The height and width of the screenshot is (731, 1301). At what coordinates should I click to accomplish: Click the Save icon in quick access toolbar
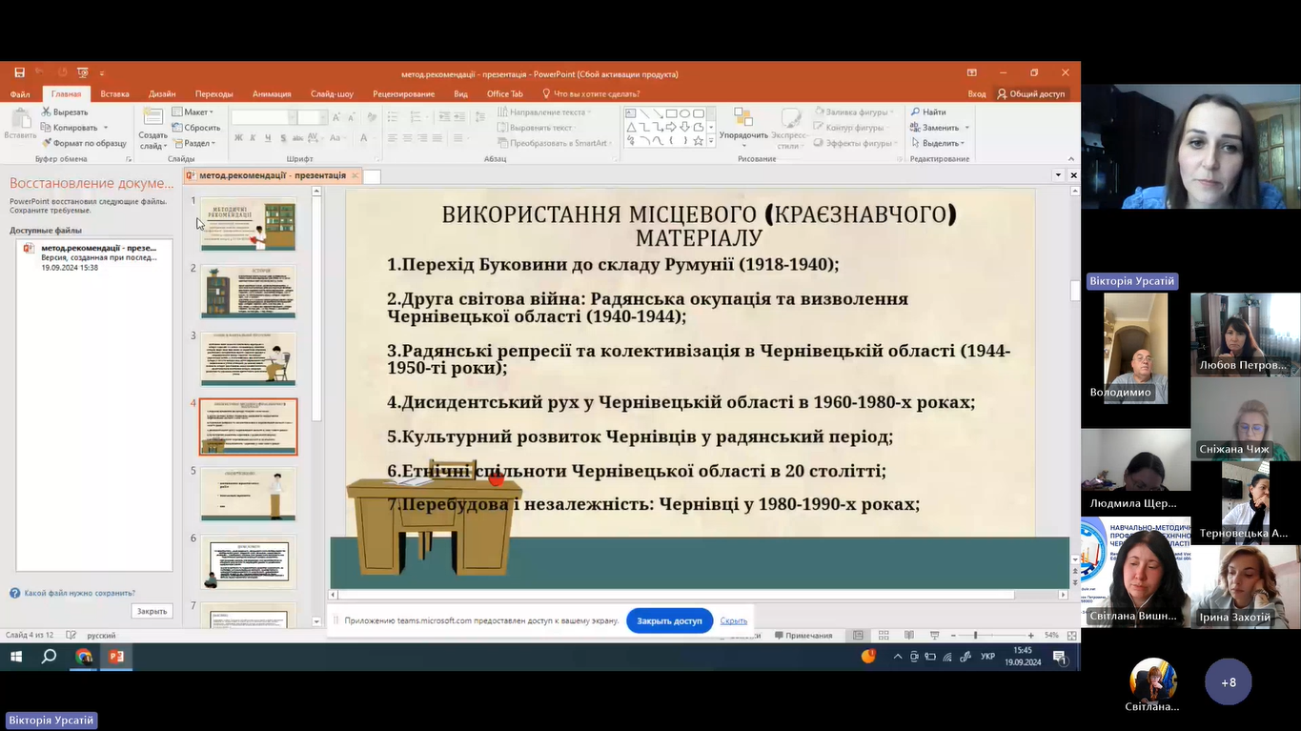pos(19,73)
